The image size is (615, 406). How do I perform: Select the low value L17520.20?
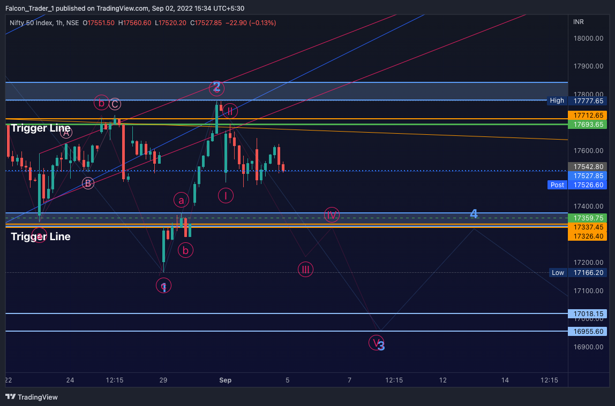point(170,23)
